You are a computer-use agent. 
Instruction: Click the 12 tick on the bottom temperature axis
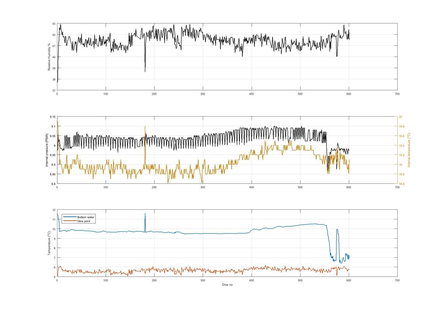tap(54, 210)
